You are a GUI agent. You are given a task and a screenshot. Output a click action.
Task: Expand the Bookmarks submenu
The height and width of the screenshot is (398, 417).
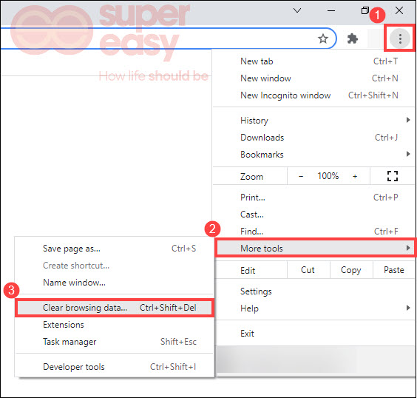point(313,155)
